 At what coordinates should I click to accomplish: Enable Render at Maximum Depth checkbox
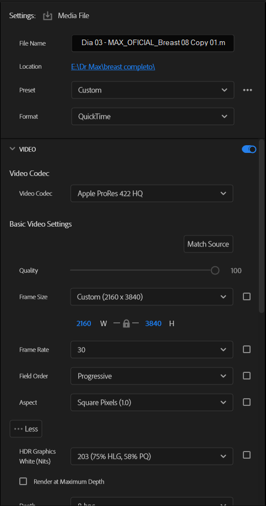coord(23,481)
